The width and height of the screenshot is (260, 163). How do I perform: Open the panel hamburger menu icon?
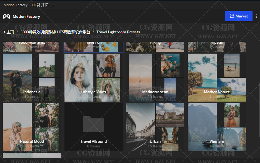53,5
